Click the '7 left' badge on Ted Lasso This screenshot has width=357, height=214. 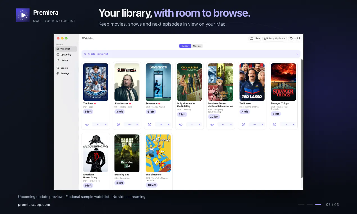(245, 112)
